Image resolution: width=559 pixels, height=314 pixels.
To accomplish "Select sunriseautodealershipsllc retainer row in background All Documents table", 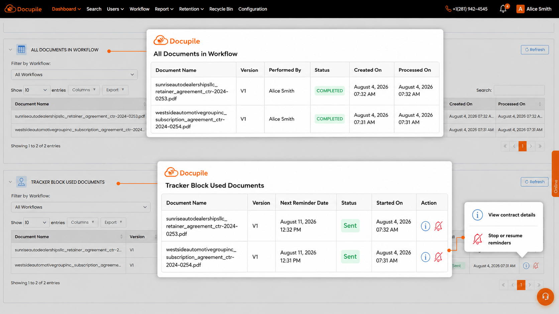I will (x=80, y=116).
